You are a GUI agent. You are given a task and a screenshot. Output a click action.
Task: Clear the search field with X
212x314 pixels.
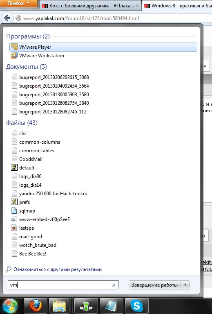(114, 285)
